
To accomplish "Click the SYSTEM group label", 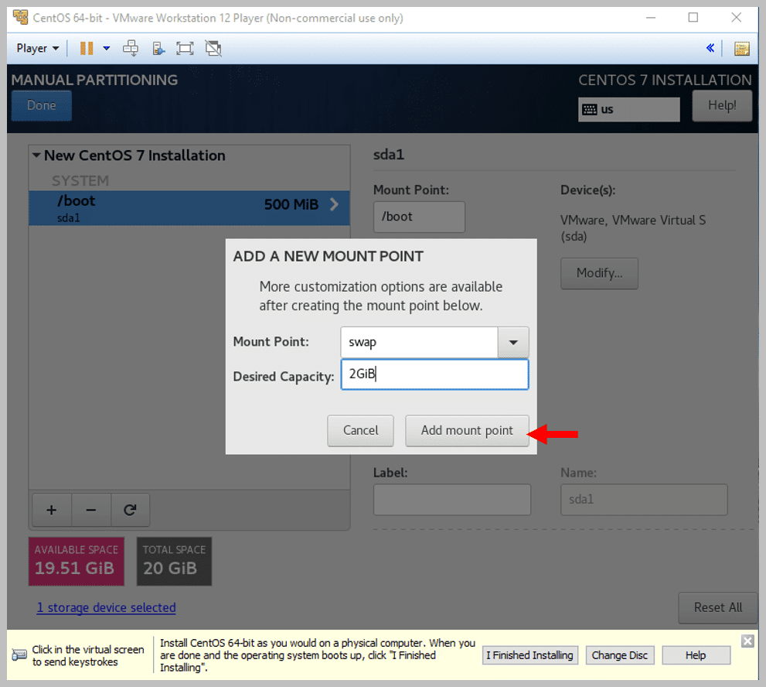I will 80,181.
